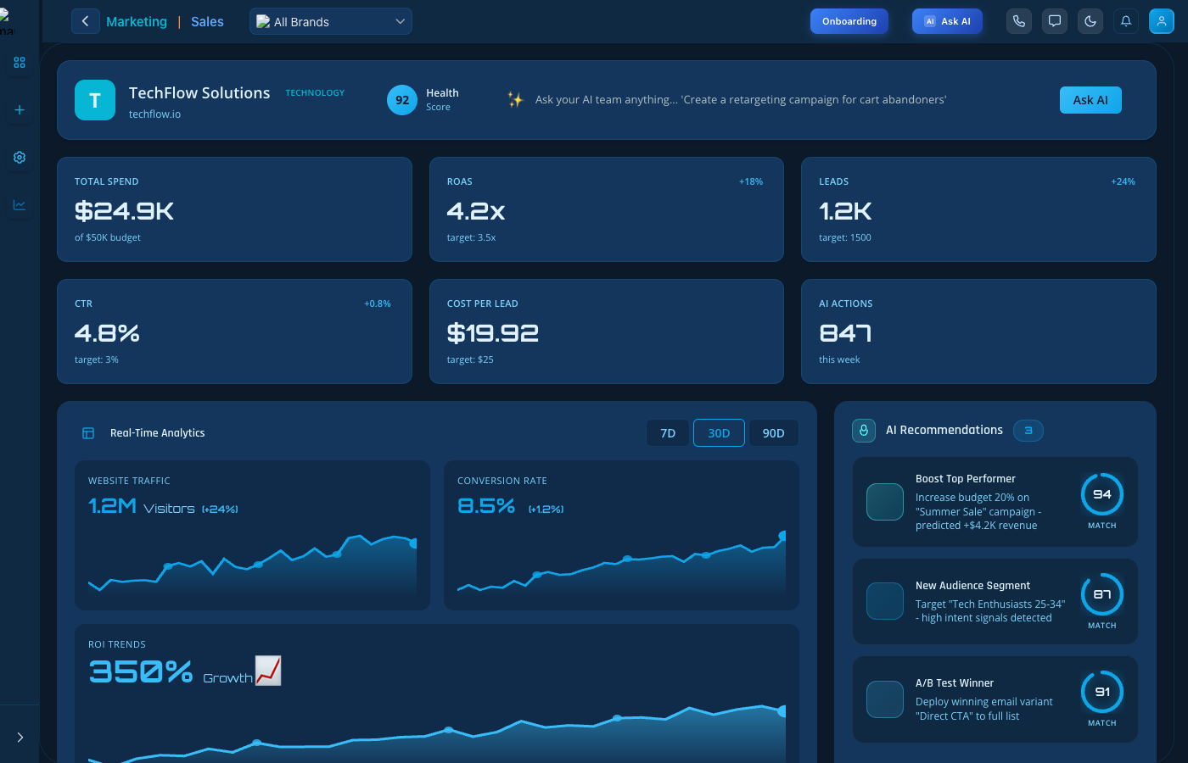This screenshot has width=1188, height=763.
Task: Open the All Brands dropdown
Action: (331, 21)
